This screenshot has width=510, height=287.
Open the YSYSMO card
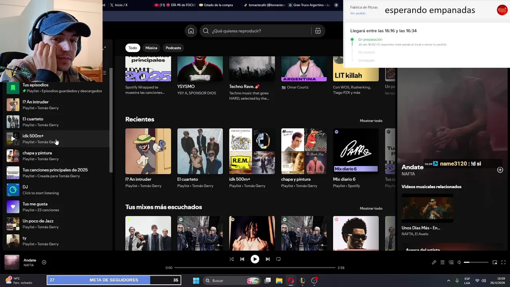click(x=200, y=76)
